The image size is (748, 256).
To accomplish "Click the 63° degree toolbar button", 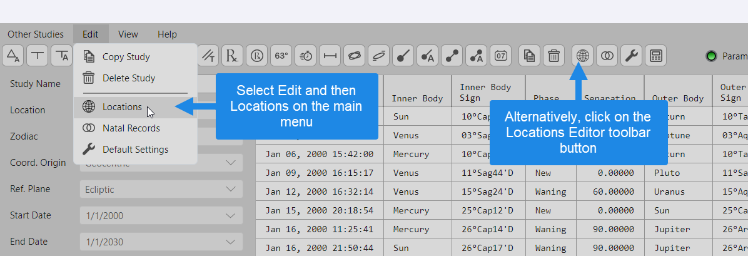I will pyautogui.click(x=281, y=56).
